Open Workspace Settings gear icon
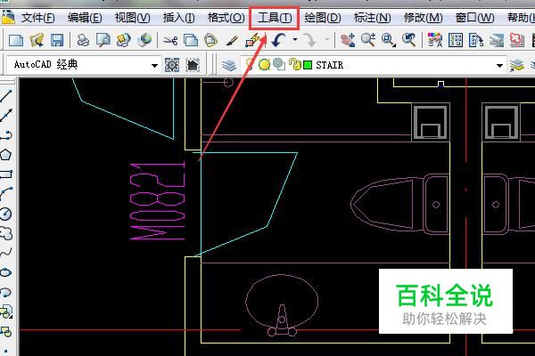The width and height of the screenshot is (535, 356). (x=172, y=65)
